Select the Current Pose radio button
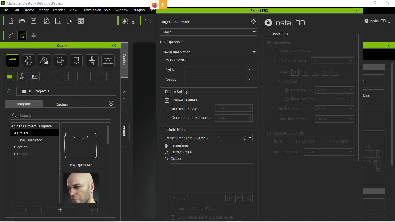This screenshot has height=222, width=395. (x=166, y=152)
